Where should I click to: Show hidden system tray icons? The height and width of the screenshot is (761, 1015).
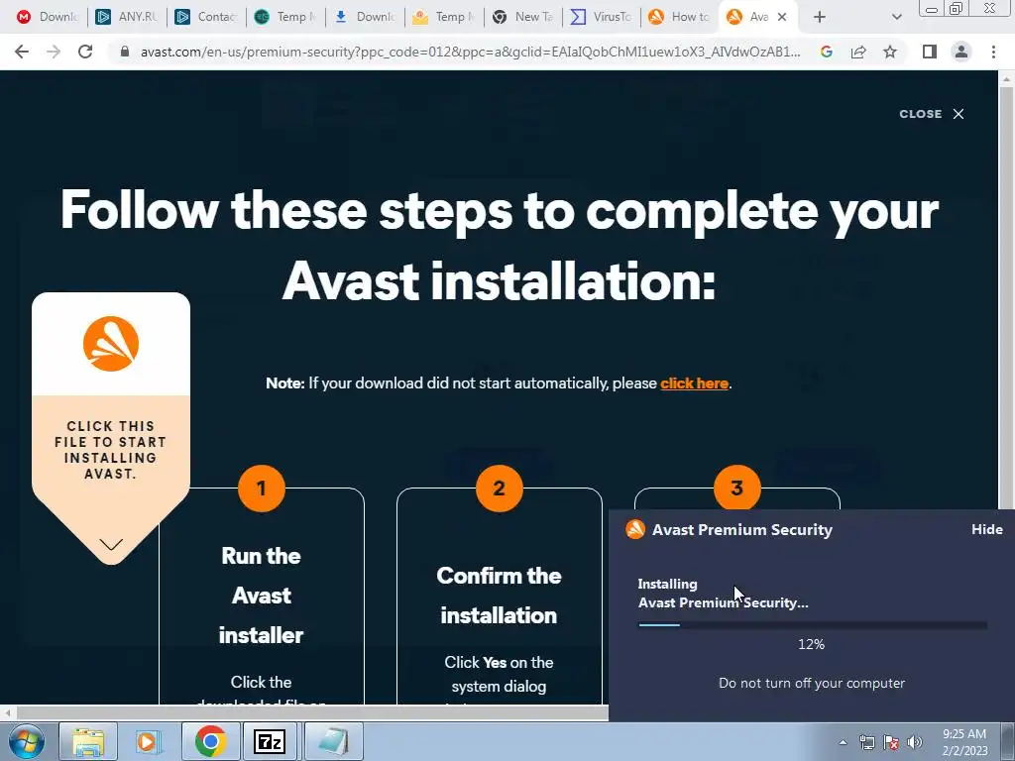point(843,743)
